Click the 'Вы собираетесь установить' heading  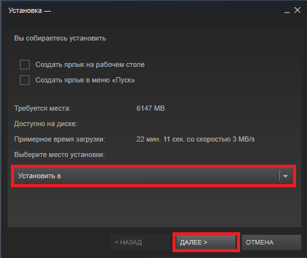(x=60, y=39)
